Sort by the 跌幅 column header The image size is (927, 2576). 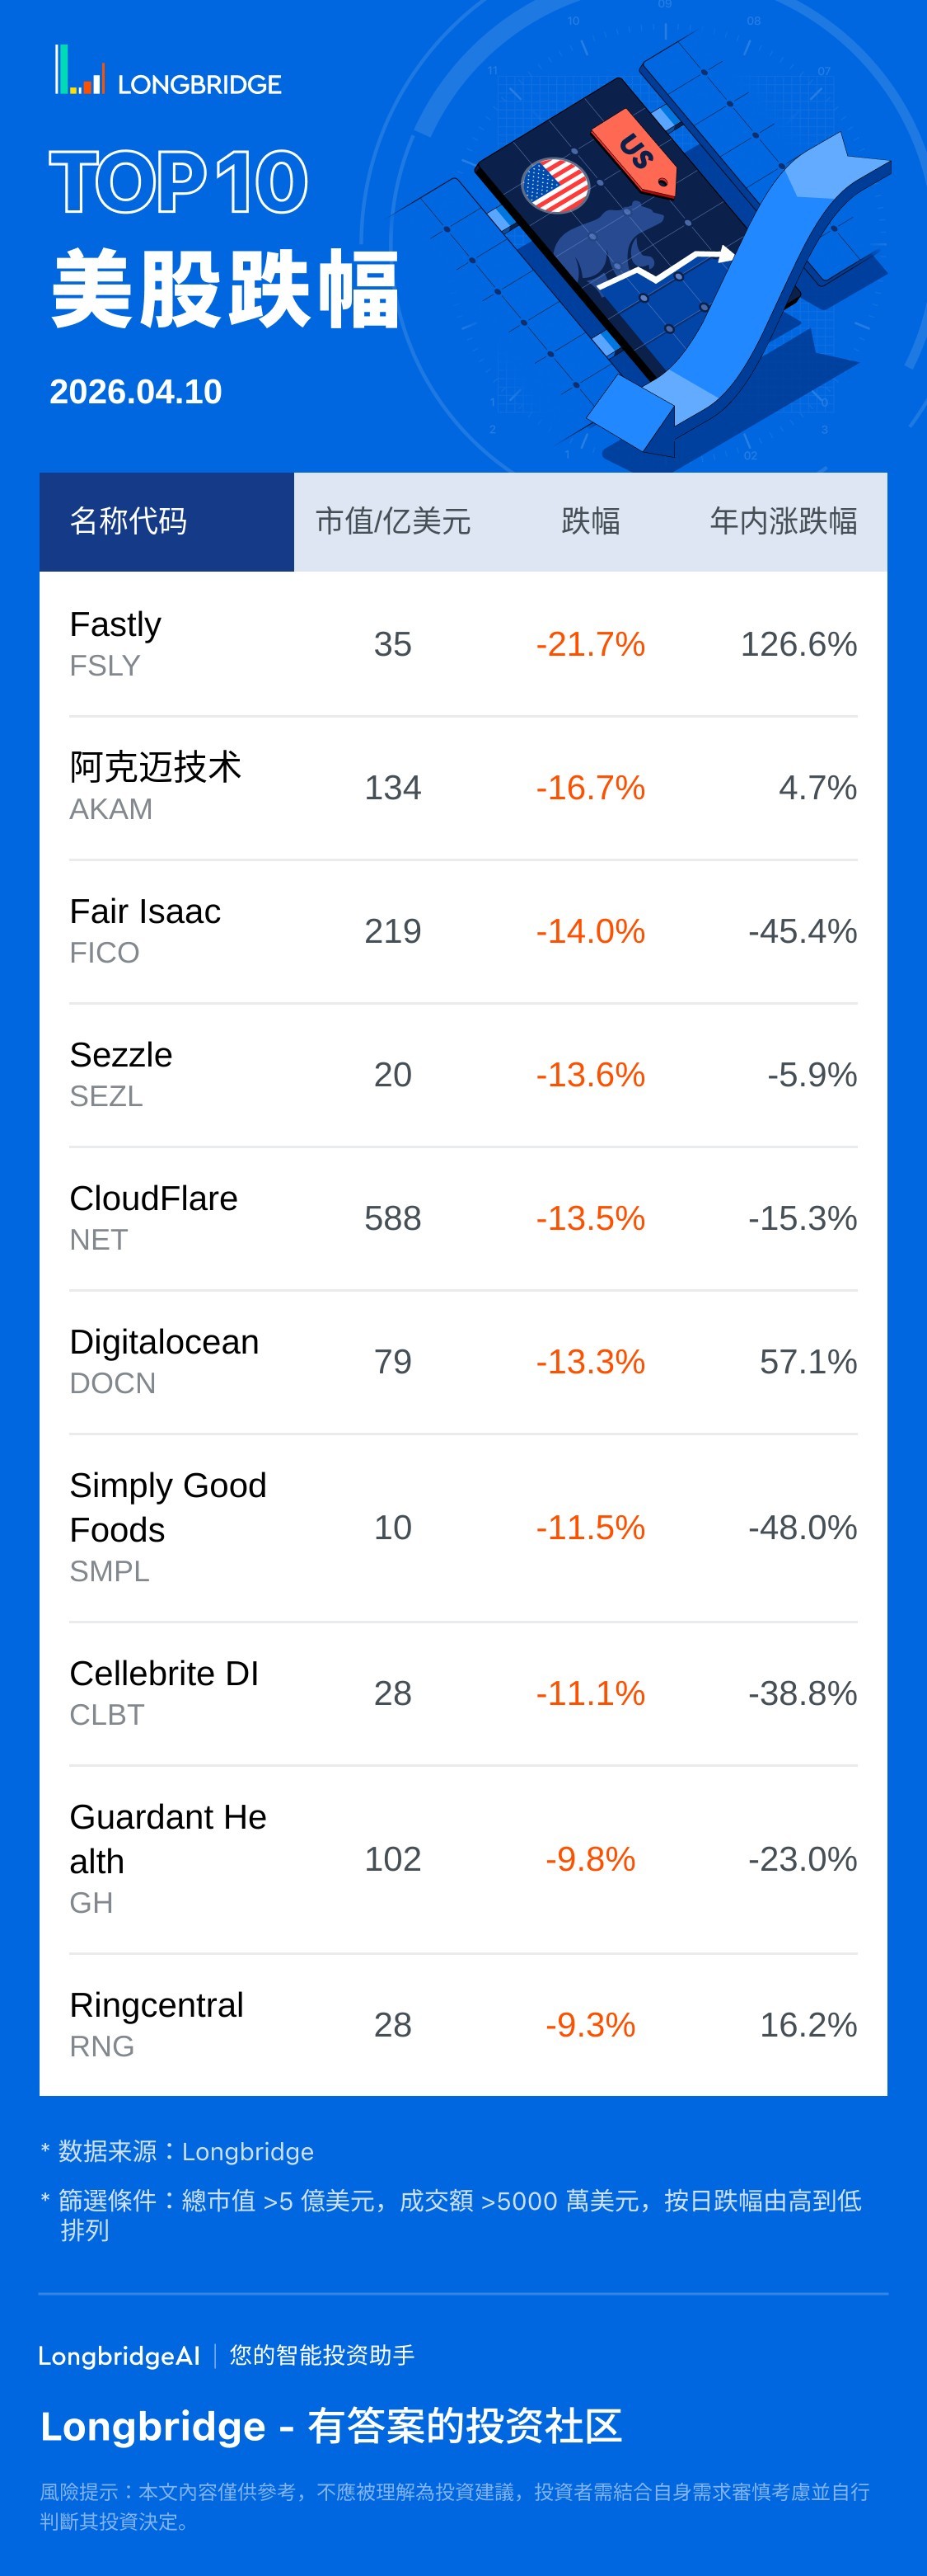(590, 521)
